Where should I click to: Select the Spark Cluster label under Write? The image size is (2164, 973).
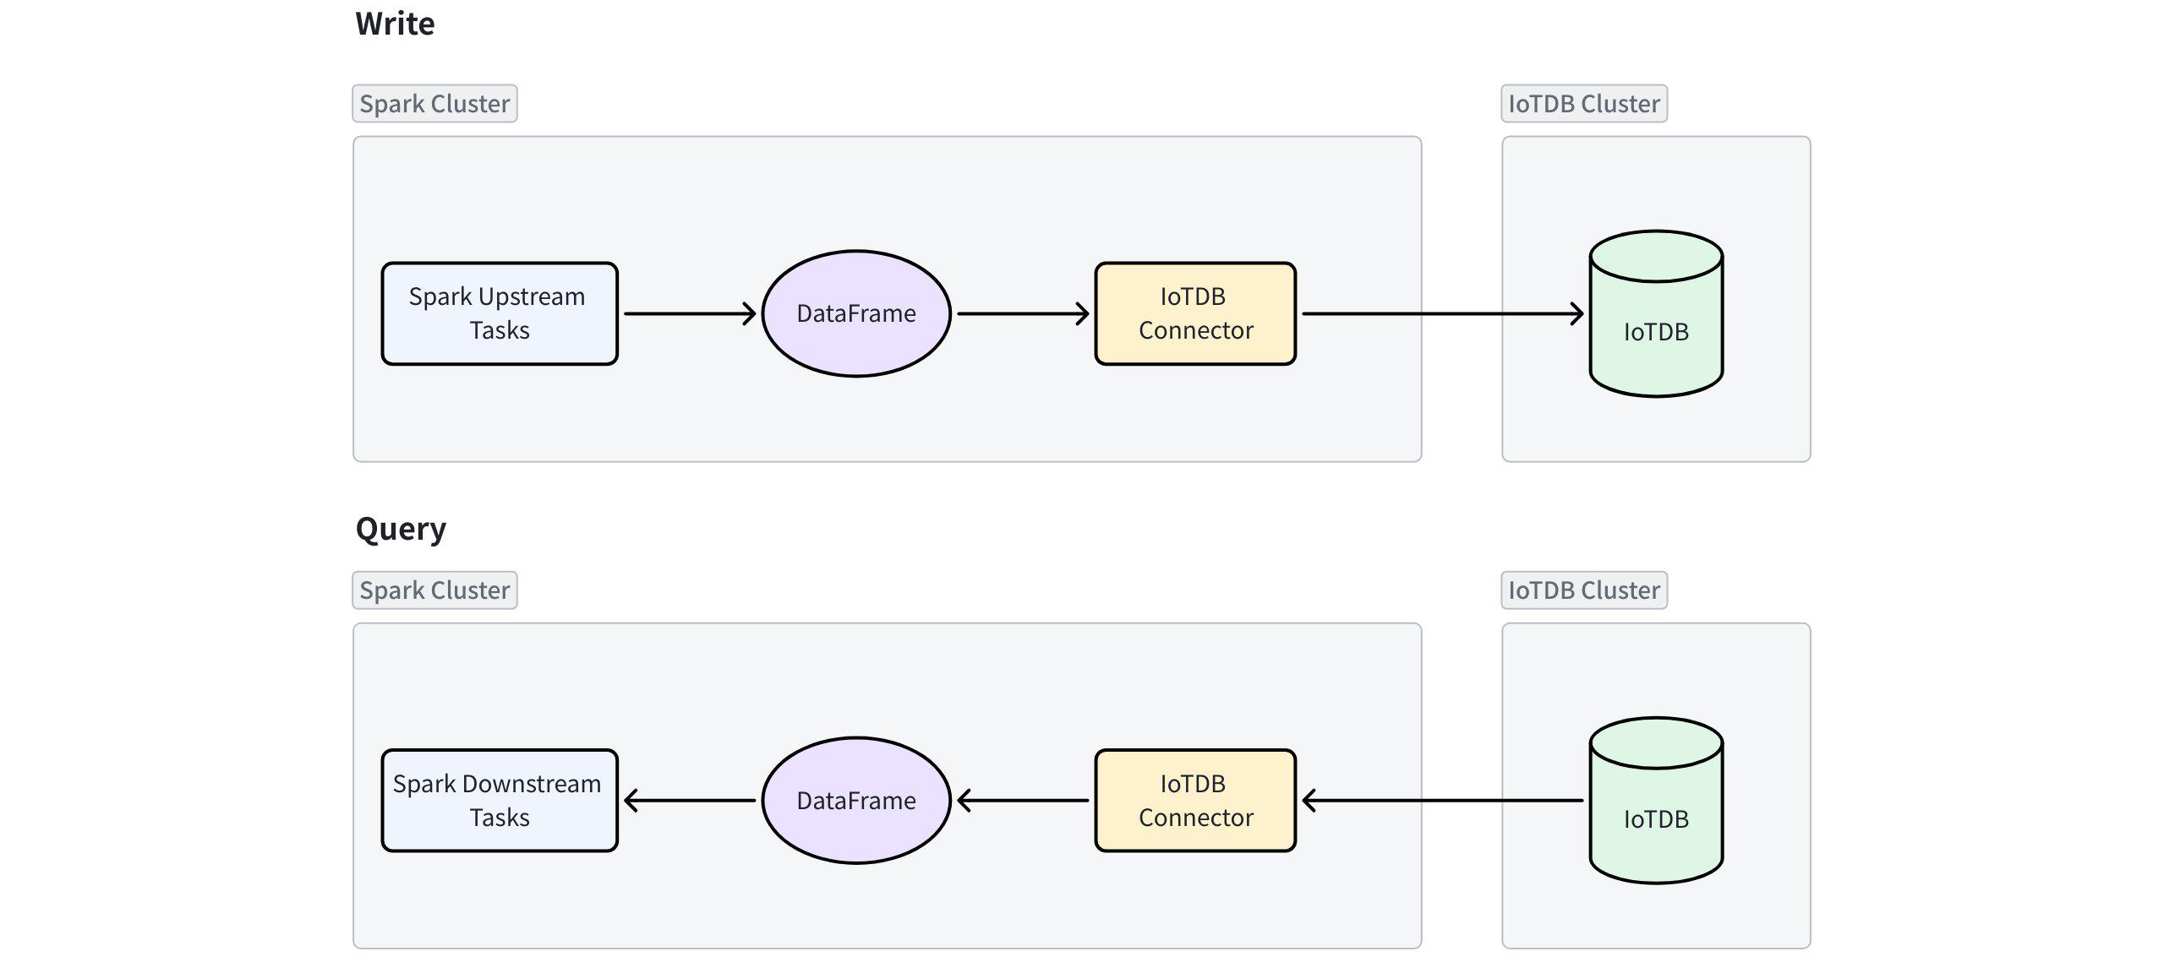(434, 104)
